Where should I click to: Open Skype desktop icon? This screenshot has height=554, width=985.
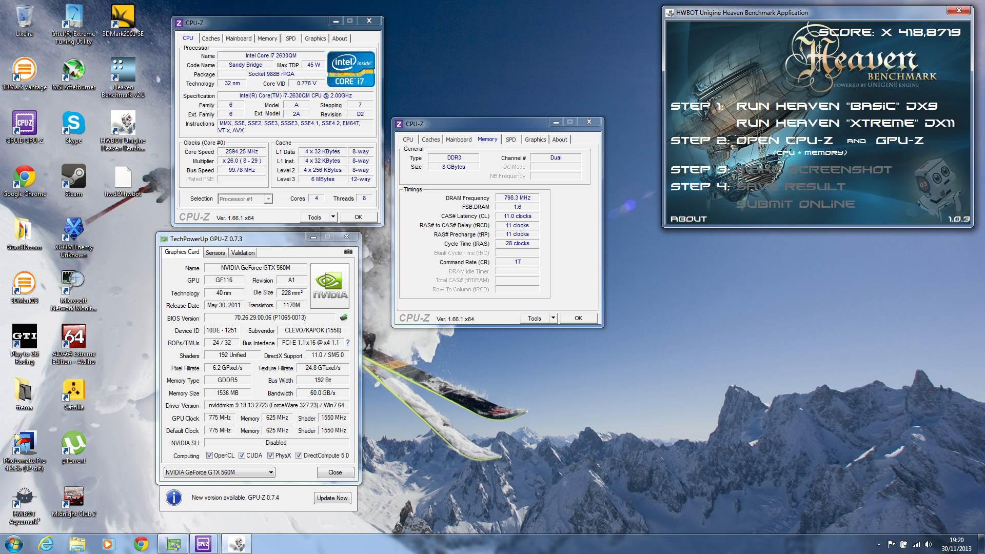73,127
